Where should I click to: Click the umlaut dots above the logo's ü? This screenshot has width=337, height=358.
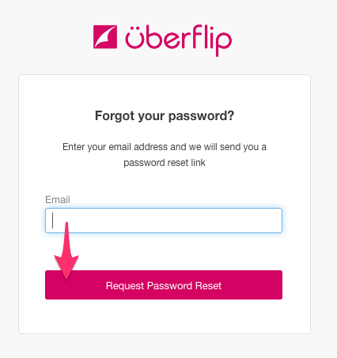(137, 28)
